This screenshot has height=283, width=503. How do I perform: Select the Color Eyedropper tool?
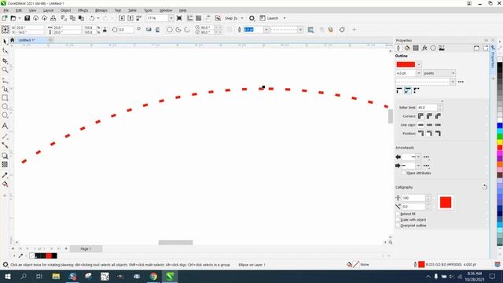[6, 175]
